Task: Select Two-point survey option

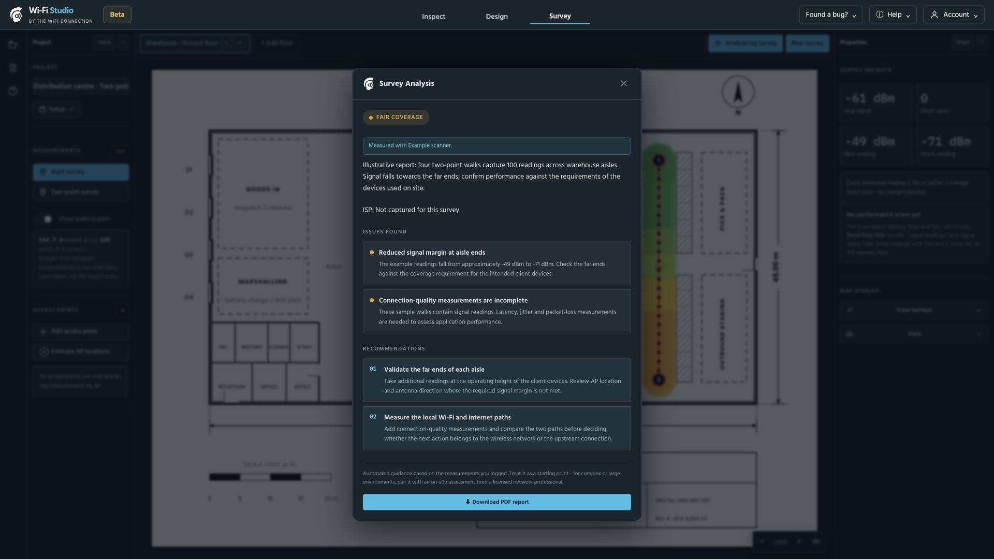Action: coord(81,192)
